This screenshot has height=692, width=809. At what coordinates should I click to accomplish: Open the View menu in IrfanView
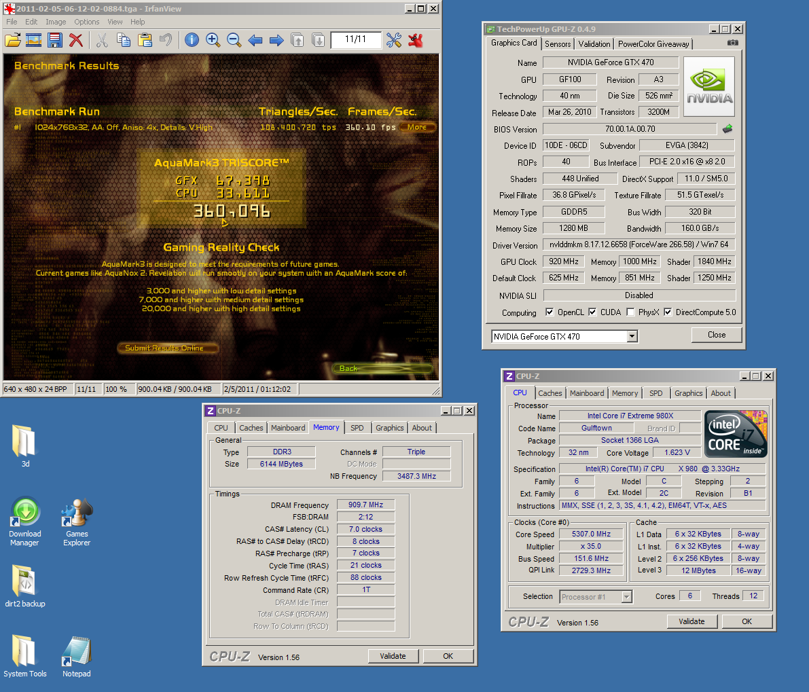115,22
